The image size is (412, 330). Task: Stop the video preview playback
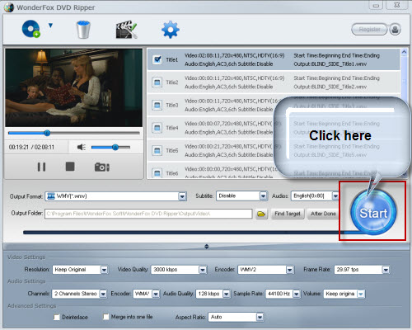pos(70,167)
